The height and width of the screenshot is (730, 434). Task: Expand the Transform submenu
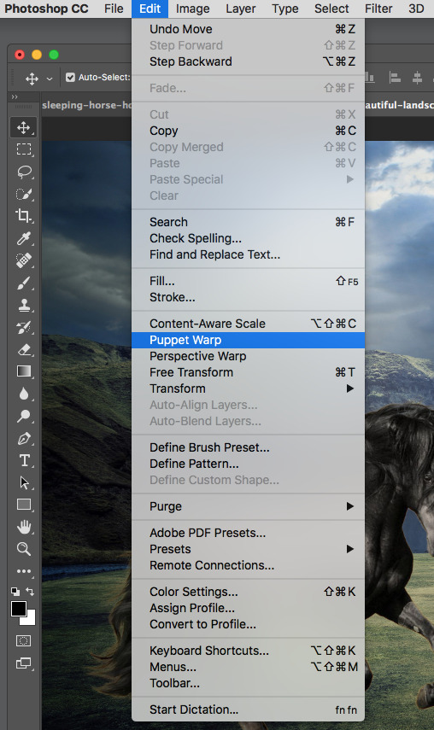click(x=349, y=388)
